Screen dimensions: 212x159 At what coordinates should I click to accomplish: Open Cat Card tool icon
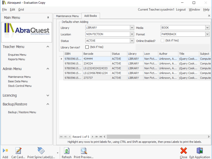click(x=18, y=151)
